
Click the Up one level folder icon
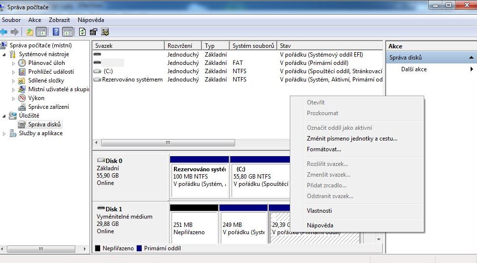coord(29,32)
